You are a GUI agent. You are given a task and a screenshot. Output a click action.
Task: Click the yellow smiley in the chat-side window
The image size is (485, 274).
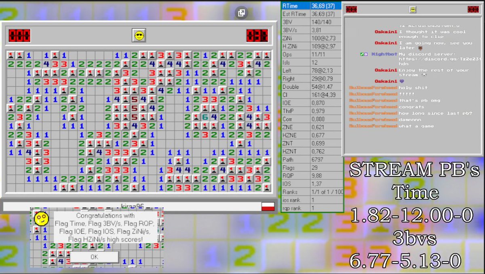click(413, 9)
